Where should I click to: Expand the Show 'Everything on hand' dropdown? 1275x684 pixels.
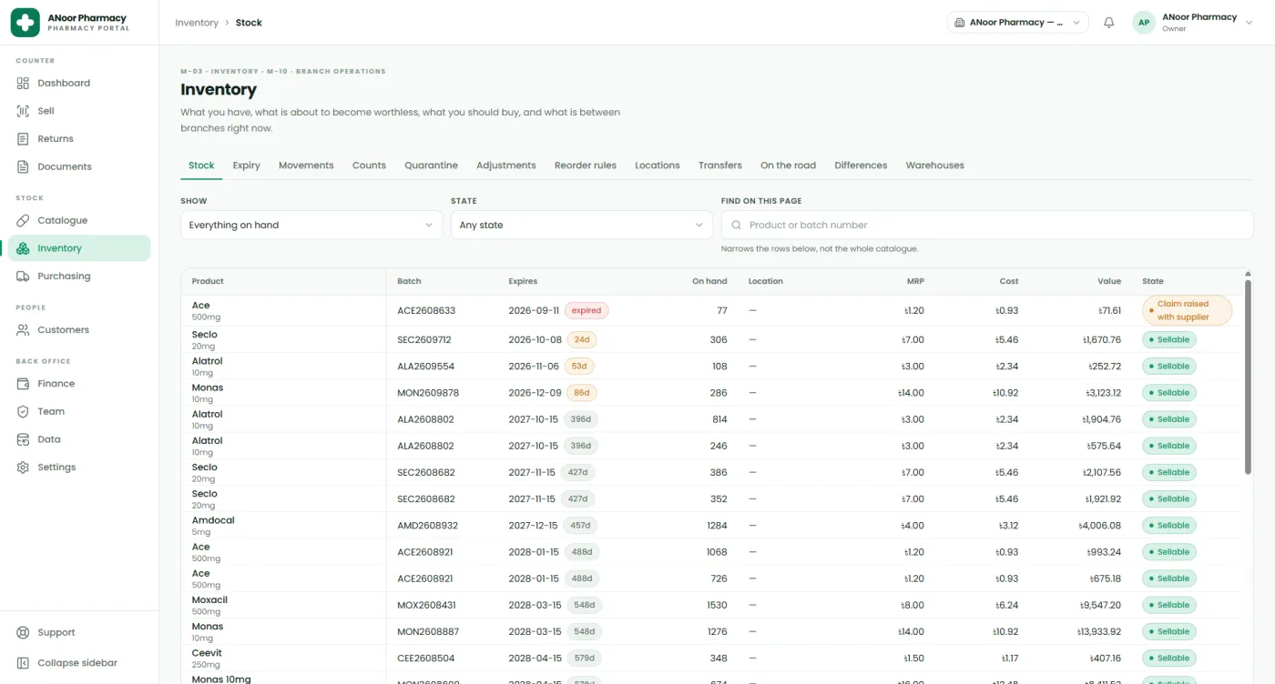pyautogui.click(x=311, y=225)
